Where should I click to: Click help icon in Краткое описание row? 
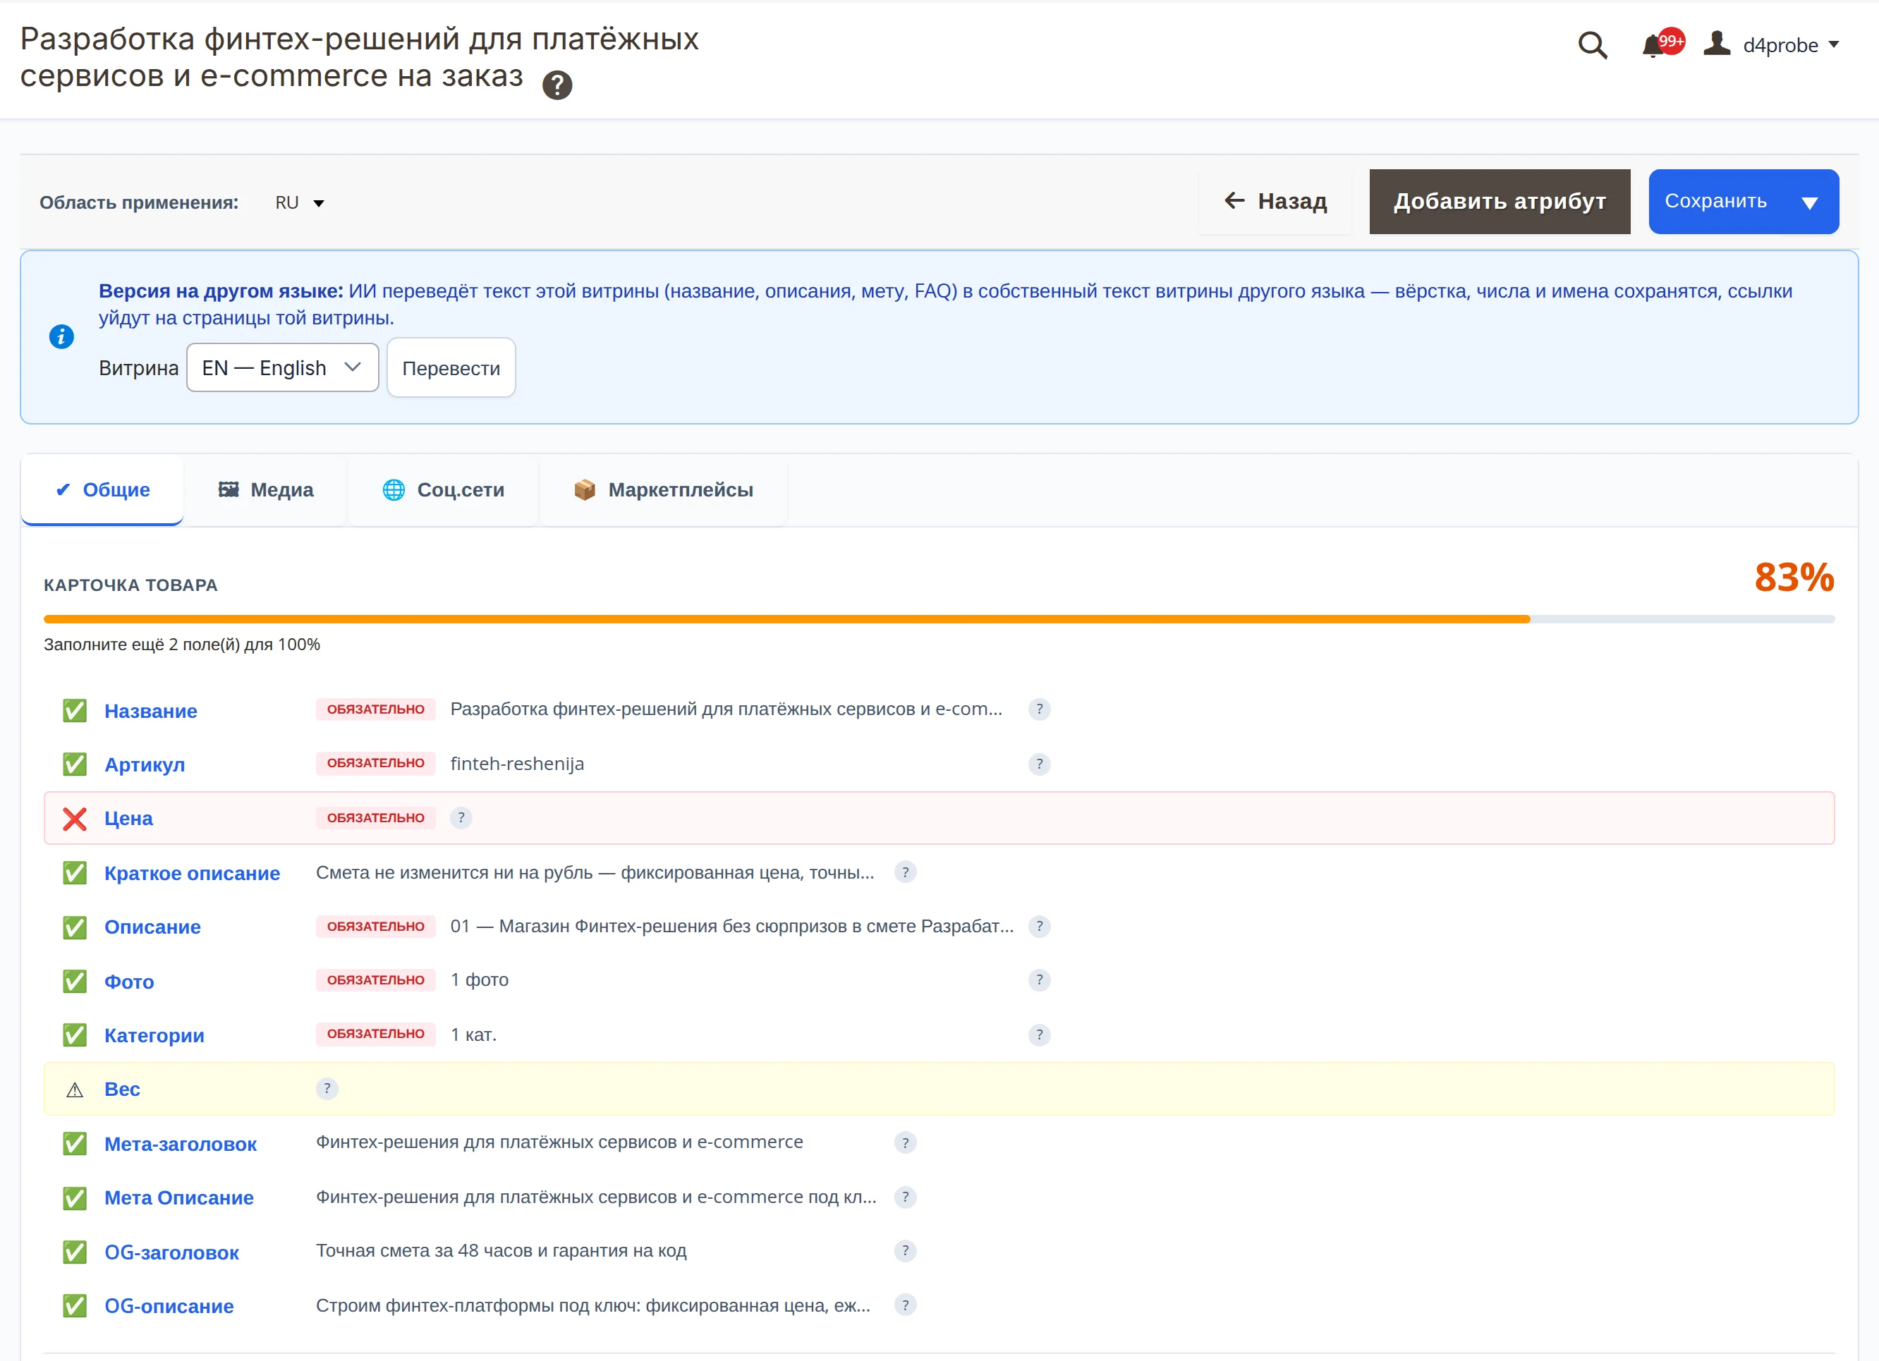[905, 872]
